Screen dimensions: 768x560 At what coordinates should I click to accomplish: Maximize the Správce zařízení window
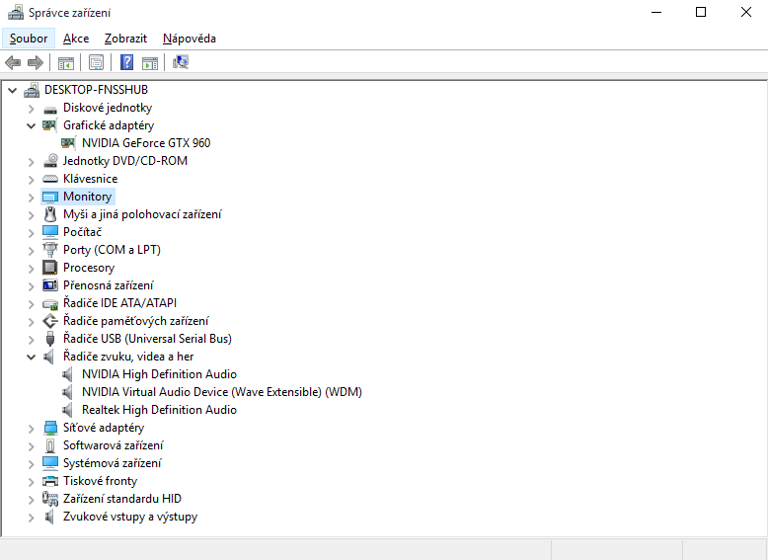(701, 12)
